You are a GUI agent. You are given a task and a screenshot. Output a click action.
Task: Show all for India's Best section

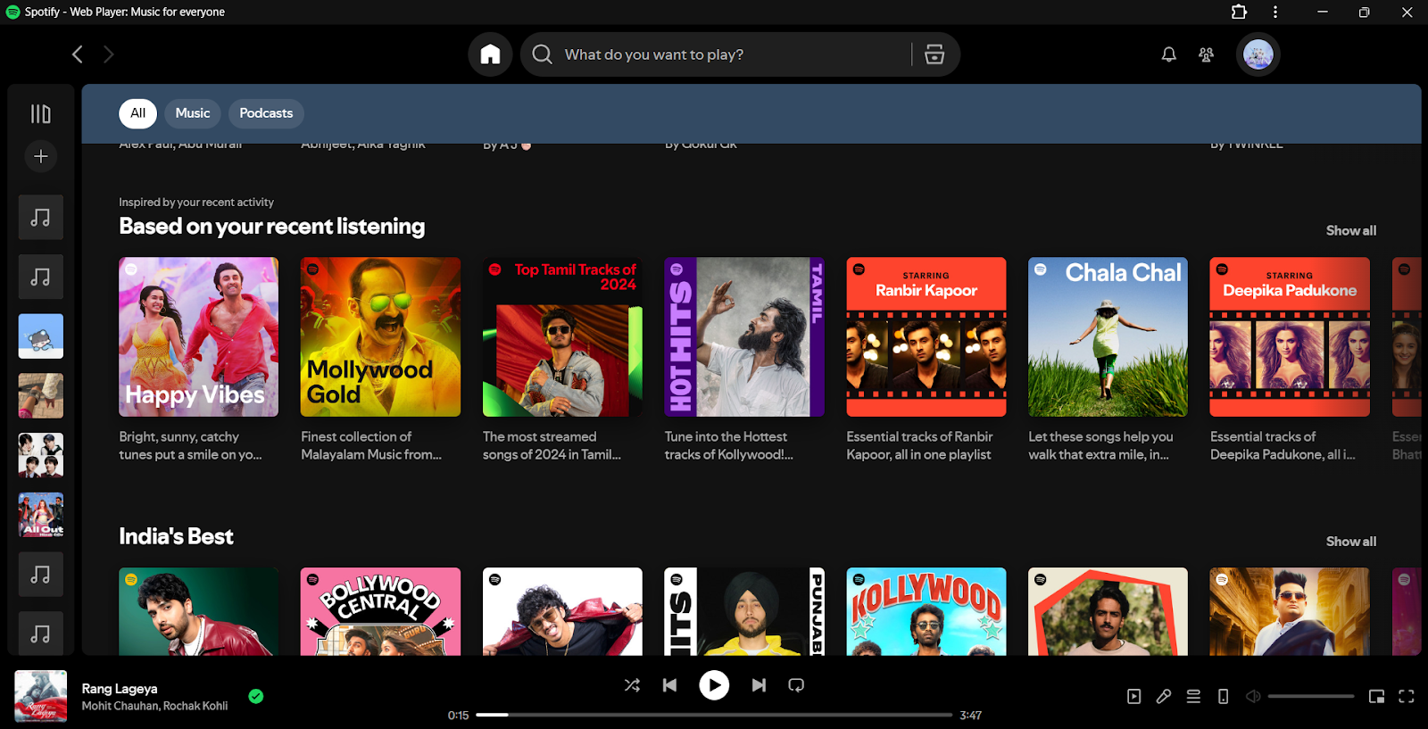1351,542
